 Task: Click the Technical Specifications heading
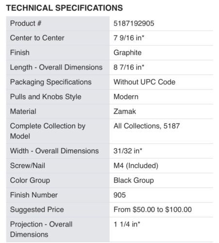tap(65, 8)
